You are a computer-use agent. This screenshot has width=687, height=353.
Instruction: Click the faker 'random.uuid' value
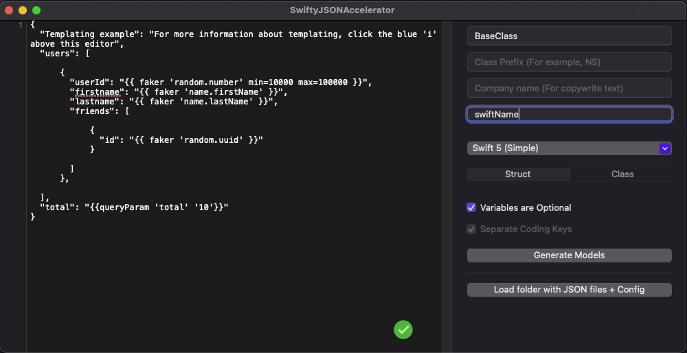(x=196, y=139)
